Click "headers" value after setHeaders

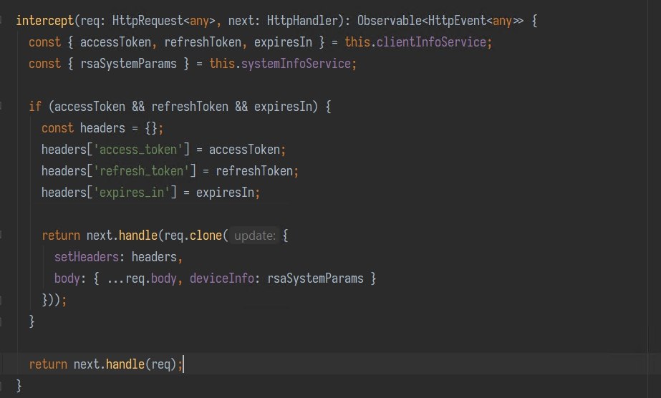[154, 257]
